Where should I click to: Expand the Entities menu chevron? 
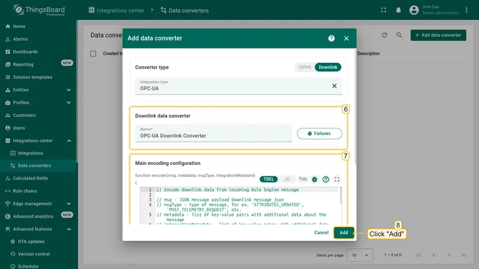(x=69, y=90)
